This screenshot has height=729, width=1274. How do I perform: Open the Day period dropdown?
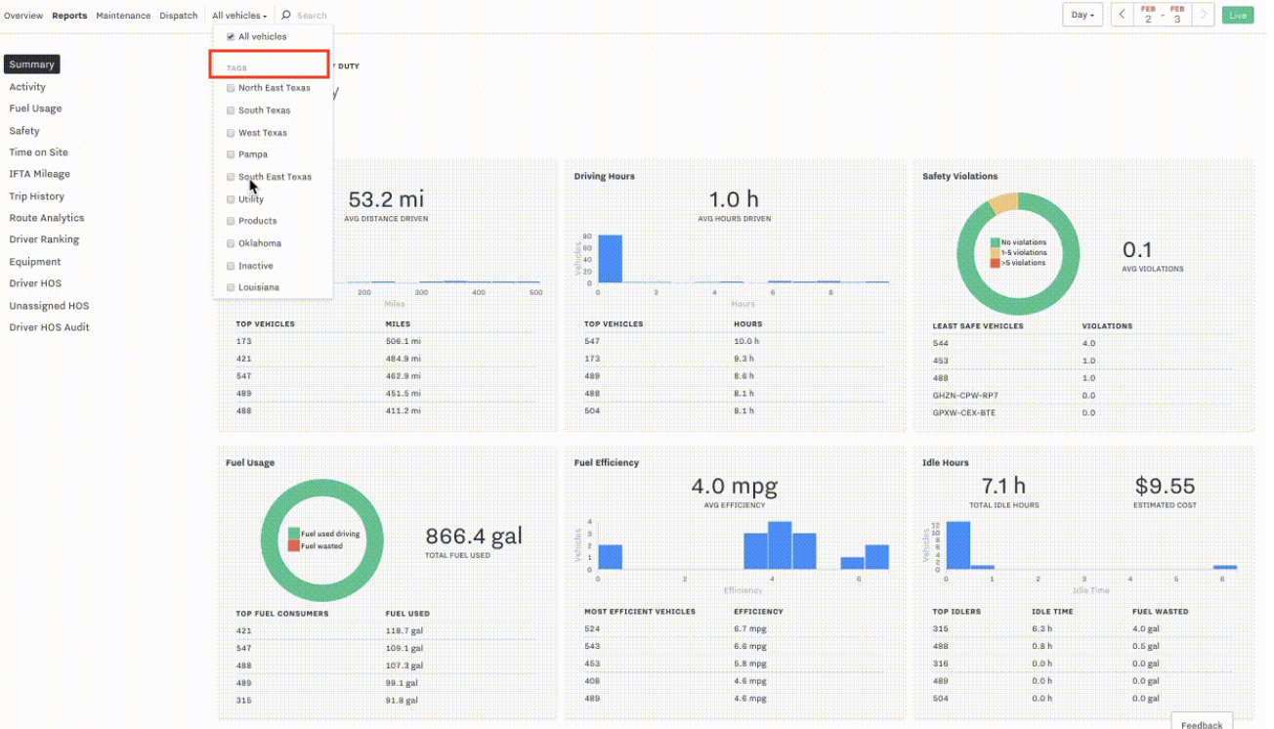coord(1083,15)
